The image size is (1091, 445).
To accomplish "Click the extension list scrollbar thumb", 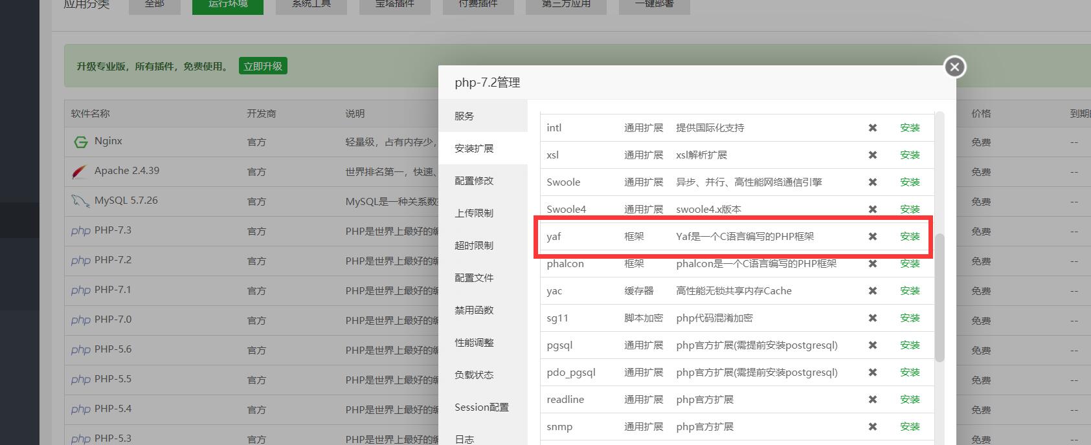I will tap(939, 298).
